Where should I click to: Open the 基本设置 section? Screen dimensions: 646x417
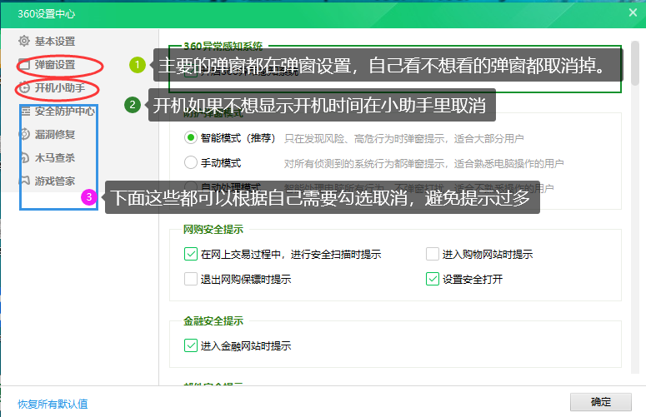(x=55, y=41)
